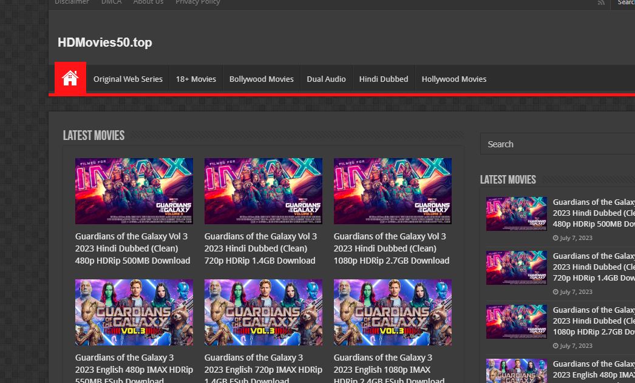Click Vol.3 poster thumbnail for English 720p
Image resolution: width=635 pixels, height=383 pixels.
(263, 312)
